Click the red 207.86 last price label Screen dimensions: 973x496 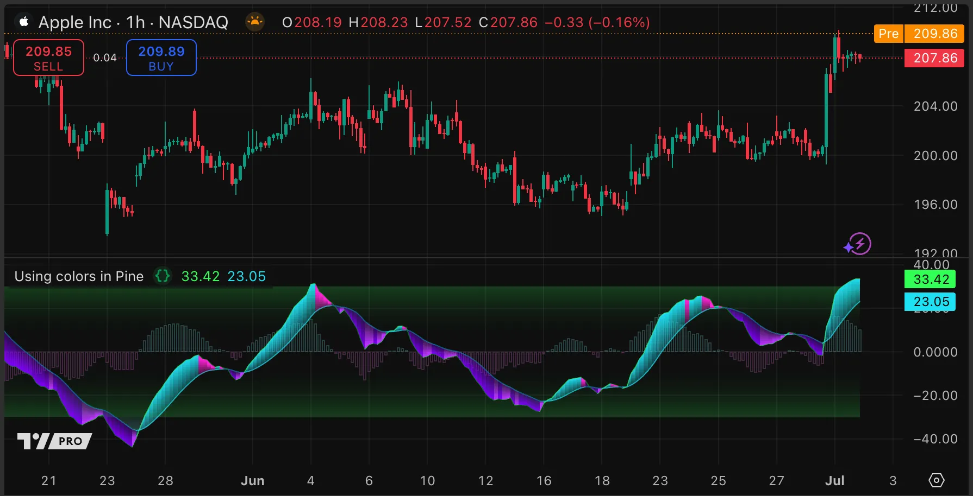(x=934, y=58)
